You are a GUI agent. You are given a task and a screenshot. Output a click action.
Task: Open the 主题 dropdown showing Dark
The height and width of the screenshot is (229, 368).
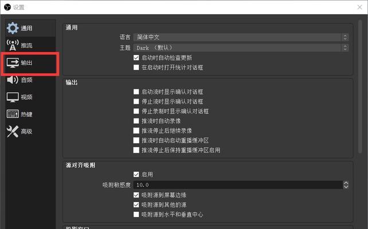click(241, 48)
